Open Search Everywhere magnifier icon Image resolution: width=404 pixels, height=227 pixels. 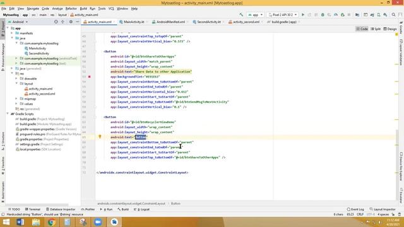click(393, 15)
